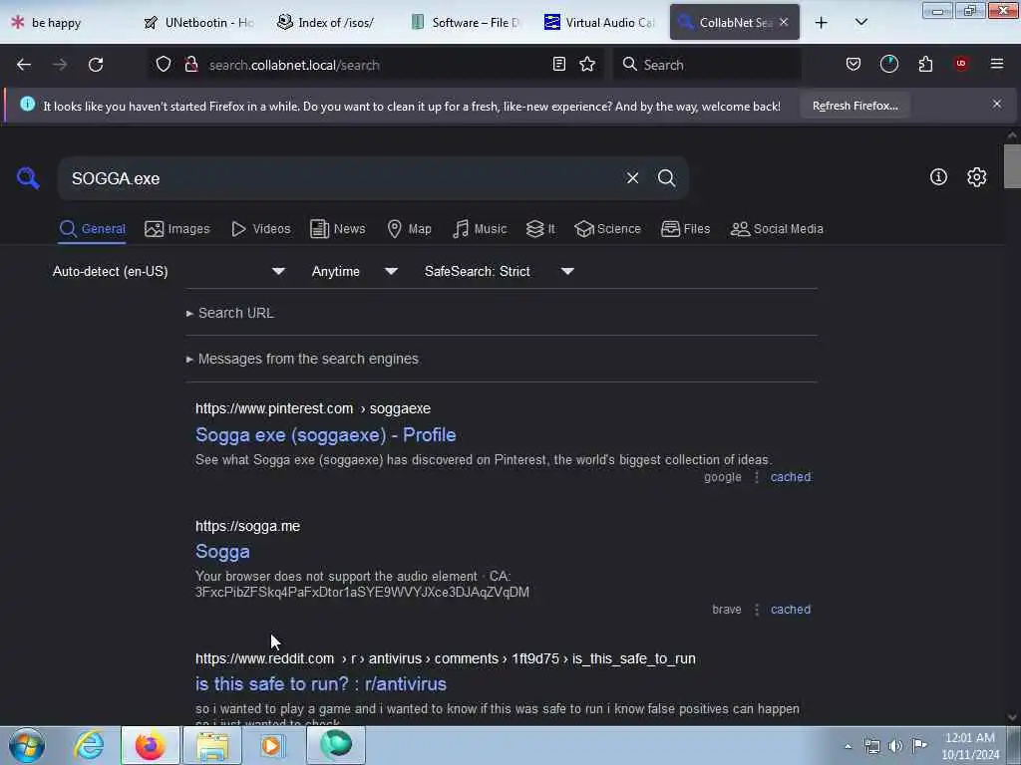1021x765 pixels.
Task: Open the tracking protection shield icon
Action: click(x=164, y=64)
